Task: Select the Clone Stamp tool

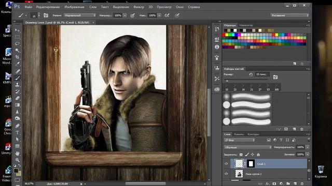Action: (x=17, y=85)
